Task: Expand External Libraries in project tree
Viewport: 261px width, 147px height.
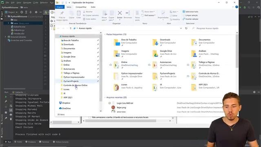Action: coord(5,37)
